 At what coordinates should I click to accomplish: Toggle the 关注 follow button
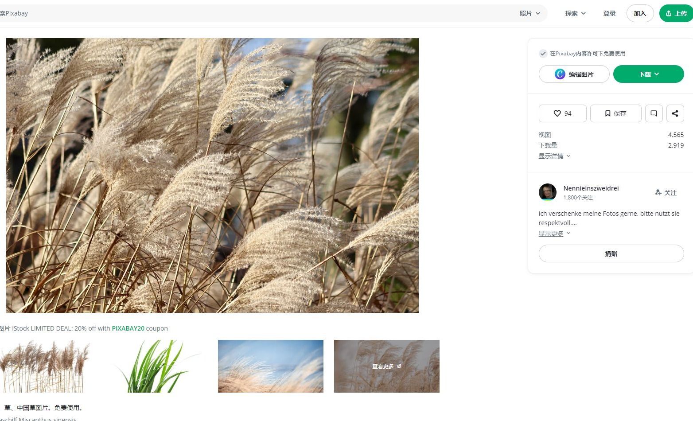tap(666, 193)
